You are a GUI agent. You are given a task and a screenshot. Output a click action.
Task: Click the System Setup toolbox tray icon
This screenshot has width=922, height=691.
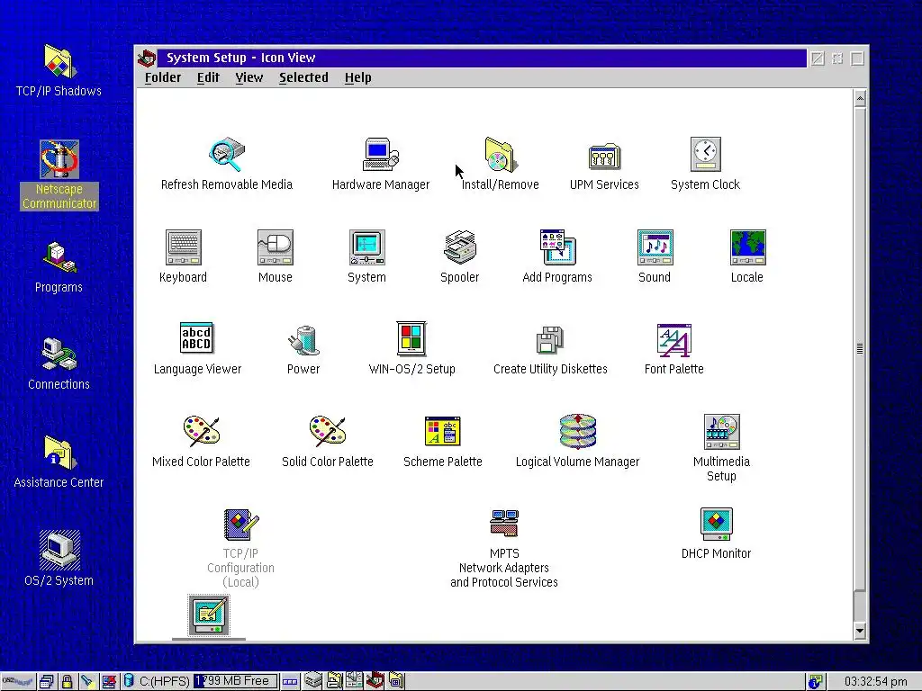click(375, 681)
